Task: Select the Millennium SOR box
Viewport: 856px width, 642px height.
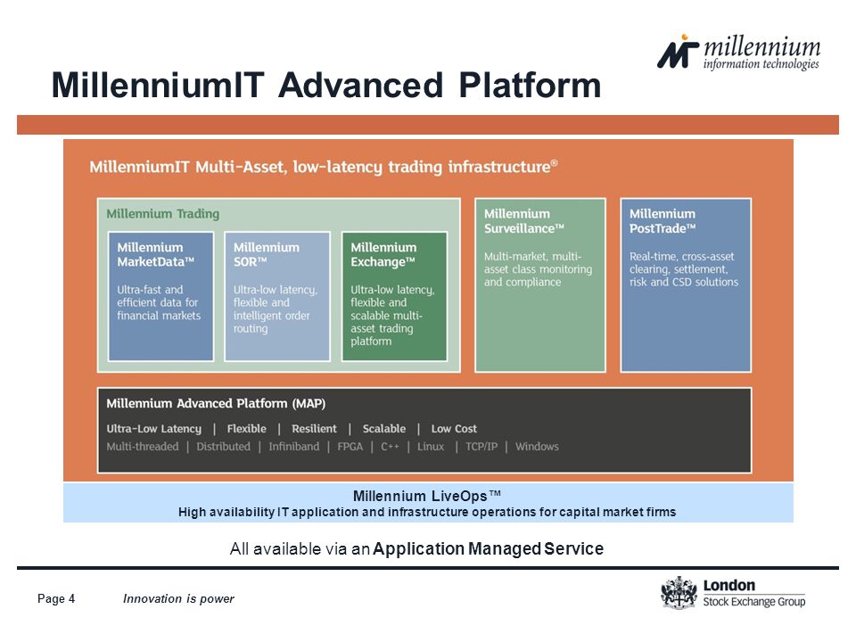Action: click(x=277, y=296)
